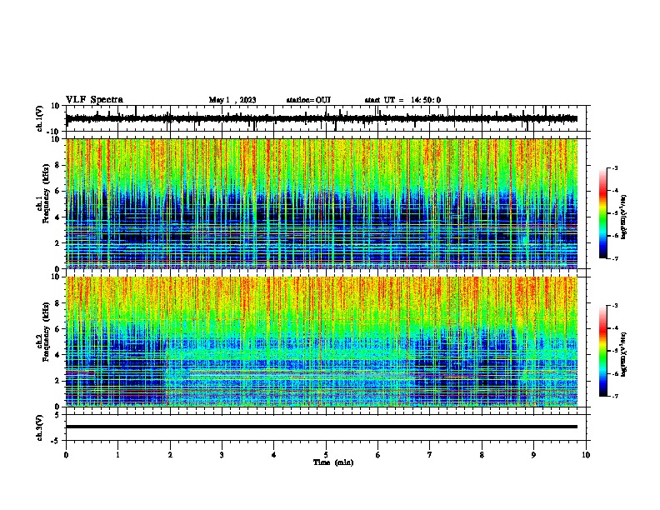Click time axis tick label '2'

coord(170,455)
